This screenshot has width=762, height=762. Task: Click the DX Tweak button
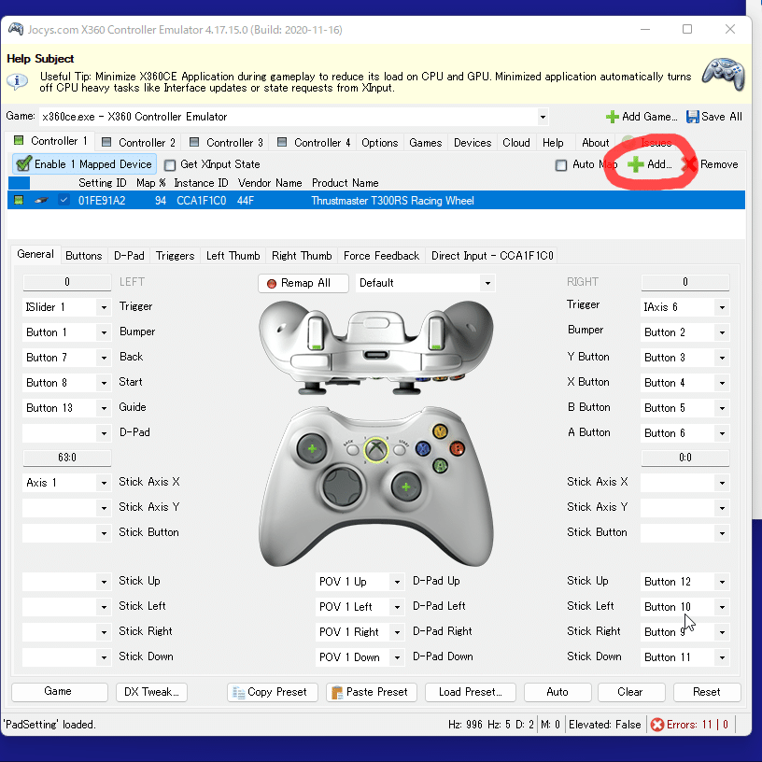point(151,692)
